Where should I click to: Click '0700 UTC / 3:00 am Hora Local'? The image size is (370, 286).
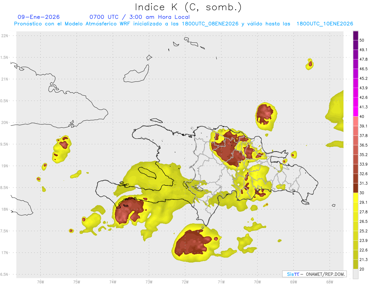click(x=140, y=17)
